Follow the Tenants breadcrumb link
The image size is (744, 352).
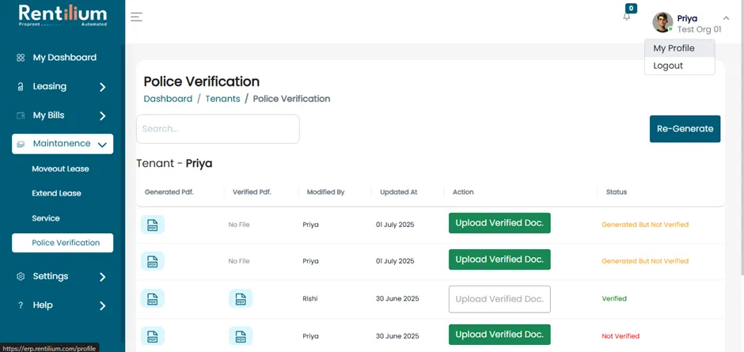click(222, 99)
